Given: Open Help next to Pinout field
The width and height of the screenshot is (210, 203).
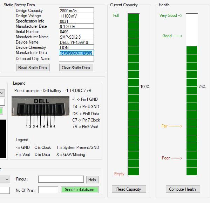Looking at the screenshot, I should (93, 180).
